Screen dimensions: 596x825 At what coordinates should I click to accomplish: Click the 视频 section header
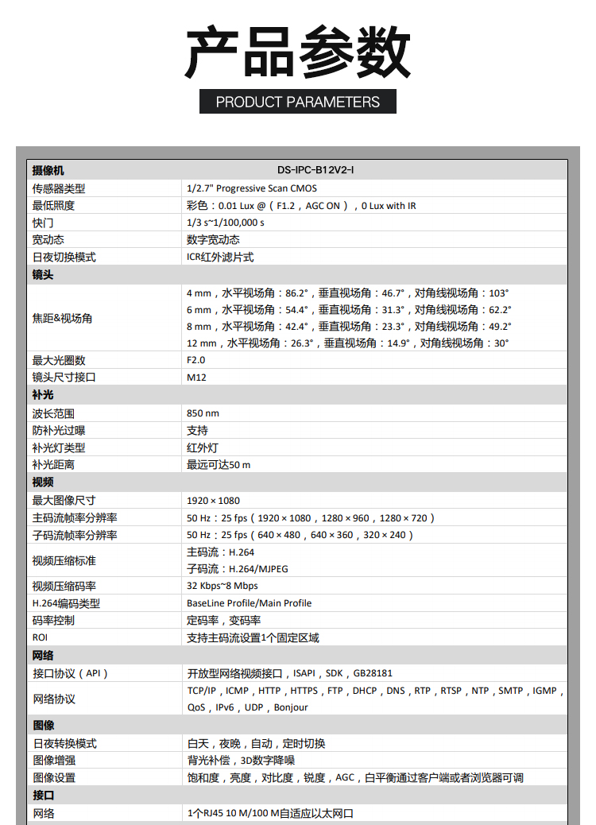pyautogui.click(x=43, y=482)
